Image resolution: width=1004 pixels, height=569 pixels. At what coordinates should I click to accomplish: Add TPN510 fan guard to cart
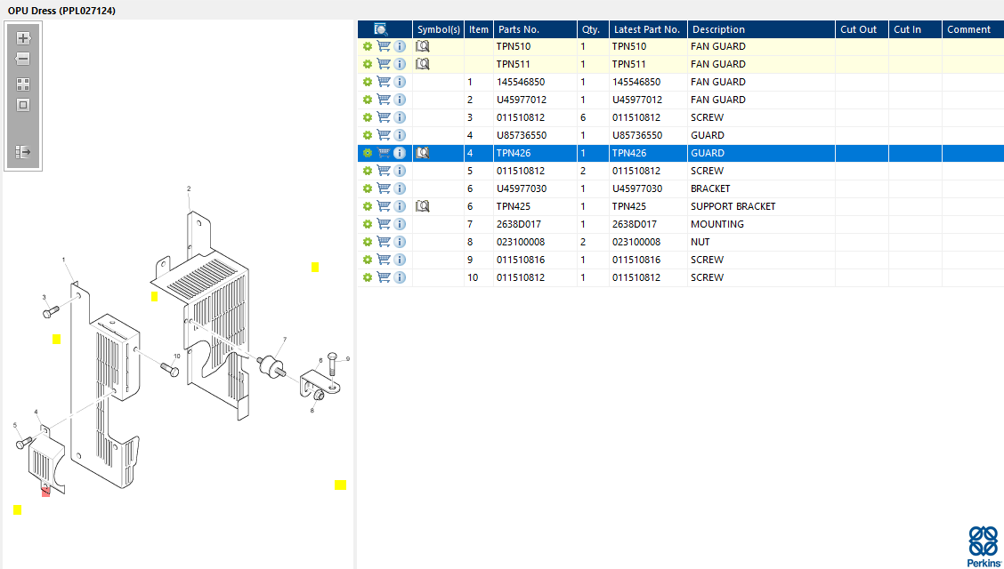pyautogui.click(x=384, y=46)
